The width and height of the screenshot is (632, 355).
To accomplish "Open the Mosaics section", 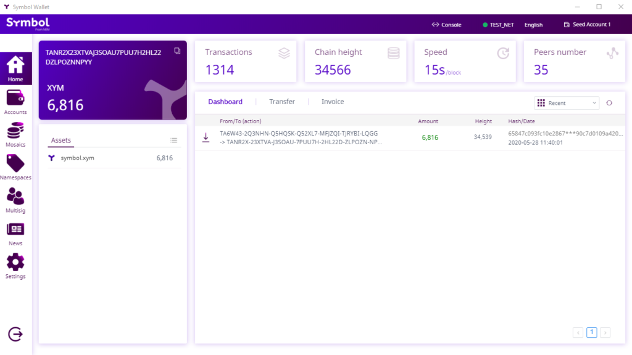I will [15, 135].
